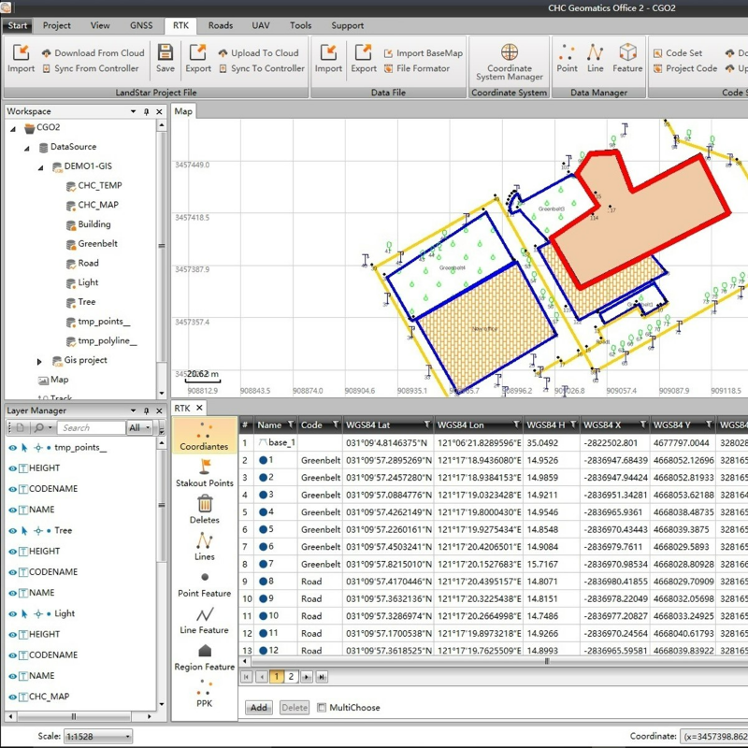Select the Map tab
This screenshot has height=748, width=748.
coord(183,110)
